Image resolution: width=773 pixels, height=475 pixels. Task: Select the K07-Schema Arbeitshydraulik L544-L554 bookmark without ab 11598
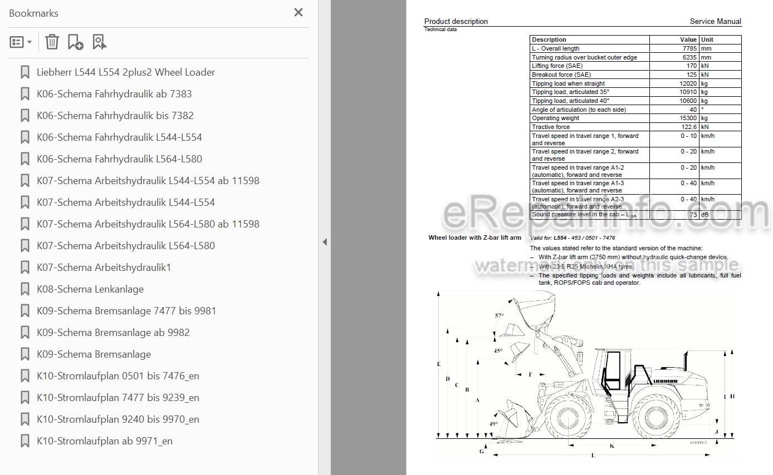pyautogui.click(x=125, y=202)
